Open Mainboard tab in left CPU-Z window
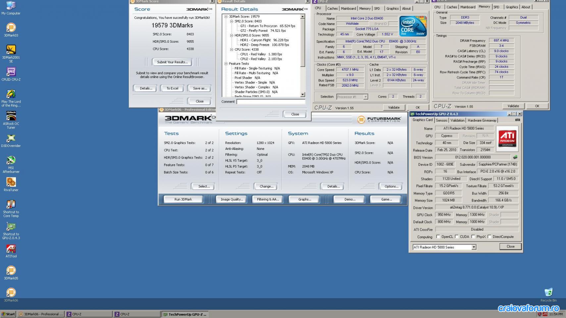566x318 pixels. [x=348, y=9]
